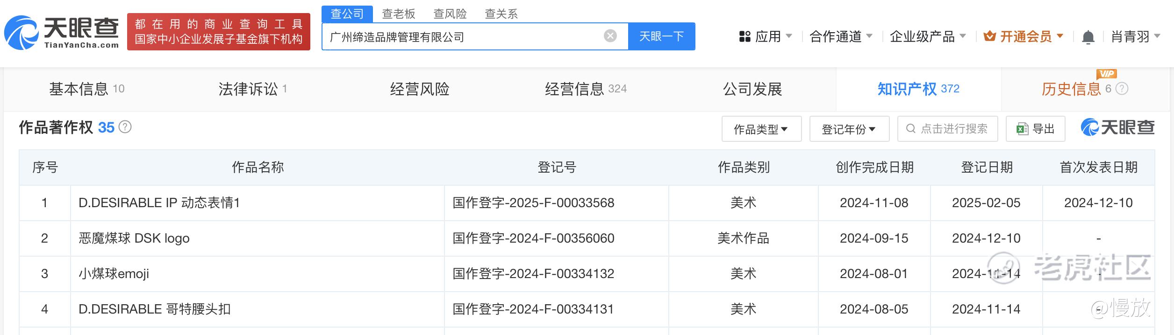Clear the search box with the X icon
1174x335 pixels.
point(610,36)
